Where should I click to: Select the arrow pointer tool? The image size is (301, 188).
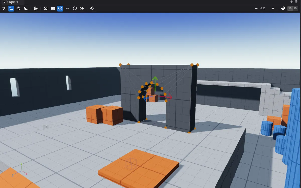point(4,8)
